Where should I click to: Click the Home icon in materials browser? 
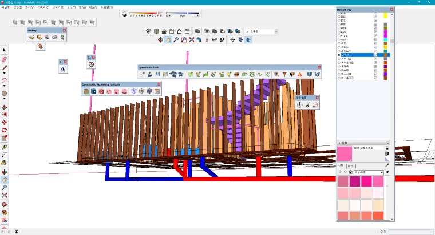pos(350,172)
